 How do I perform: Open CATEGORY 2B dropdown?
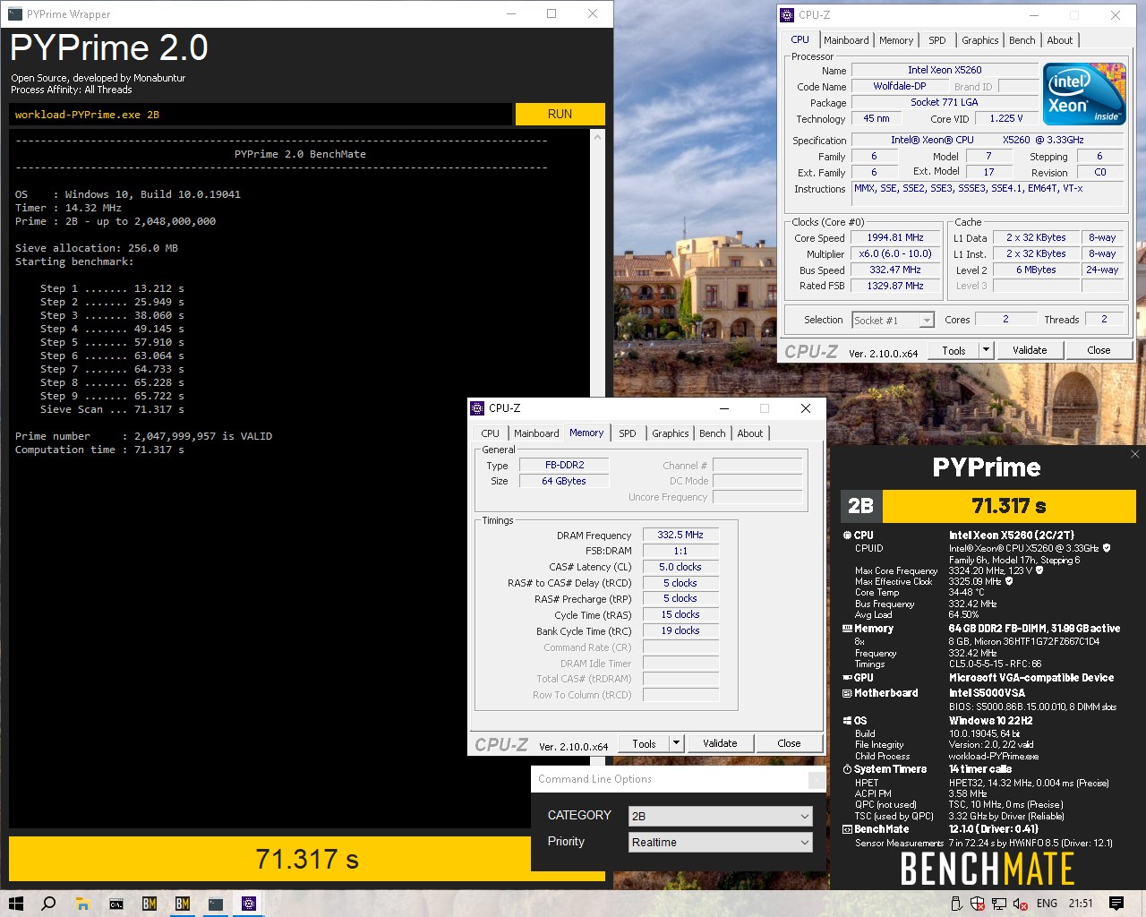[x=721, y=816]
